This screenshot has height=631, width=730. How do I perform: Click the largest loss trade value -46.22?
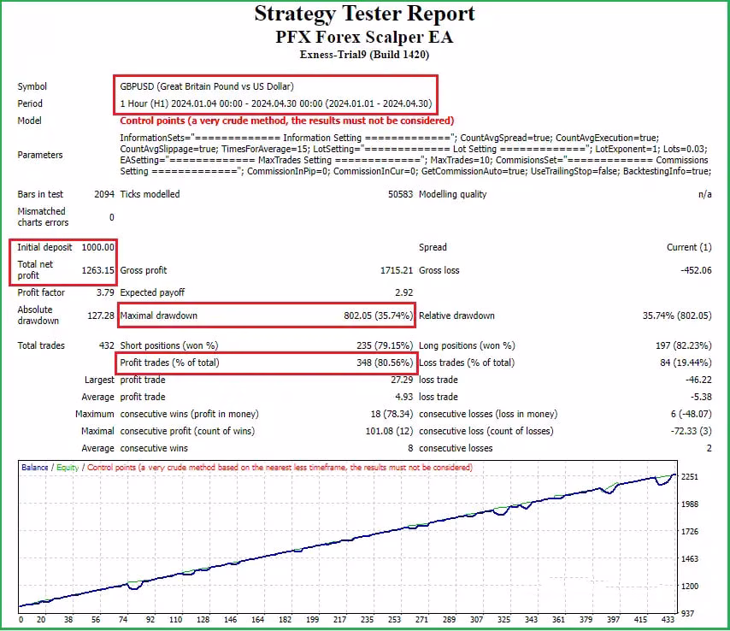tap(699, 380)
